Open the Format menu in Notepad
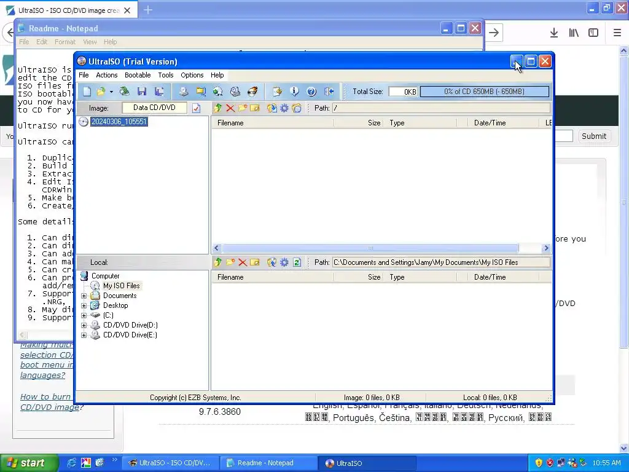The width and height of the screenshot is (629, 472). click(x=65, y=42)
